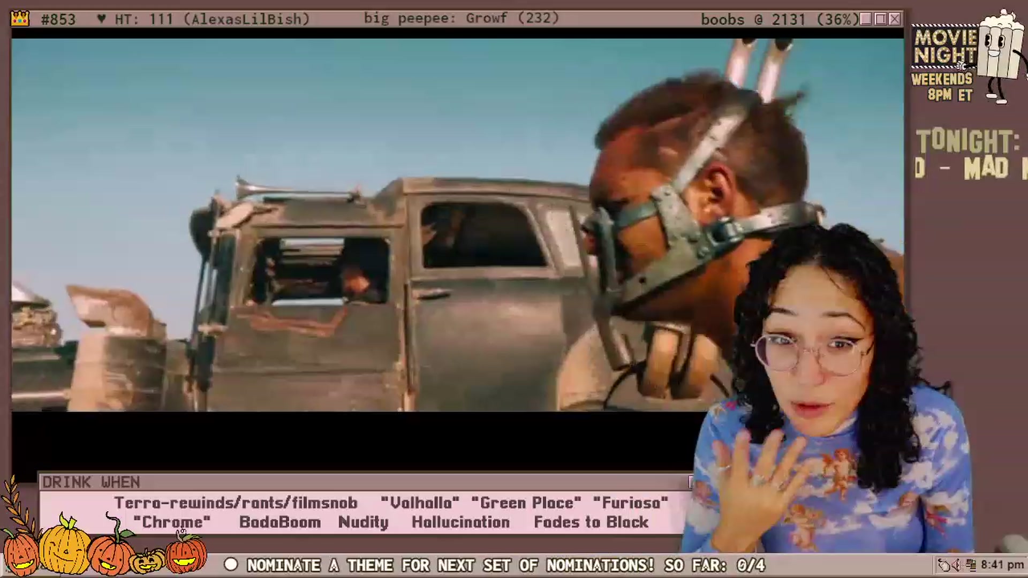Click the Hallucination drink rule

click(461, 522)
